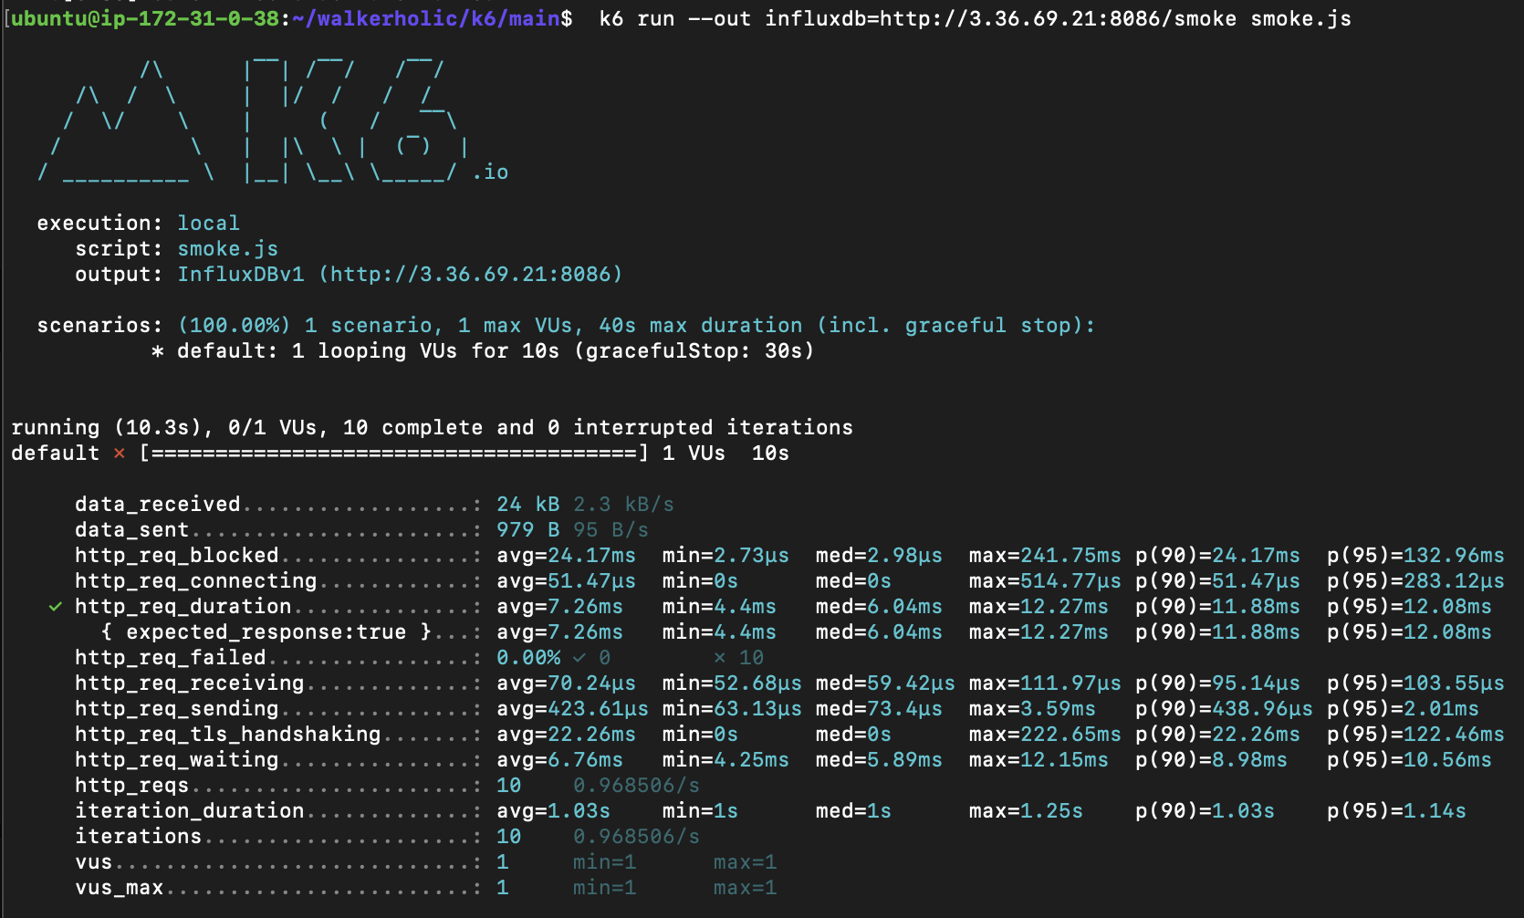Click the script value 'smoke.js'
The height and width of the screenshot is (918, 1524).
pos(228,249)
